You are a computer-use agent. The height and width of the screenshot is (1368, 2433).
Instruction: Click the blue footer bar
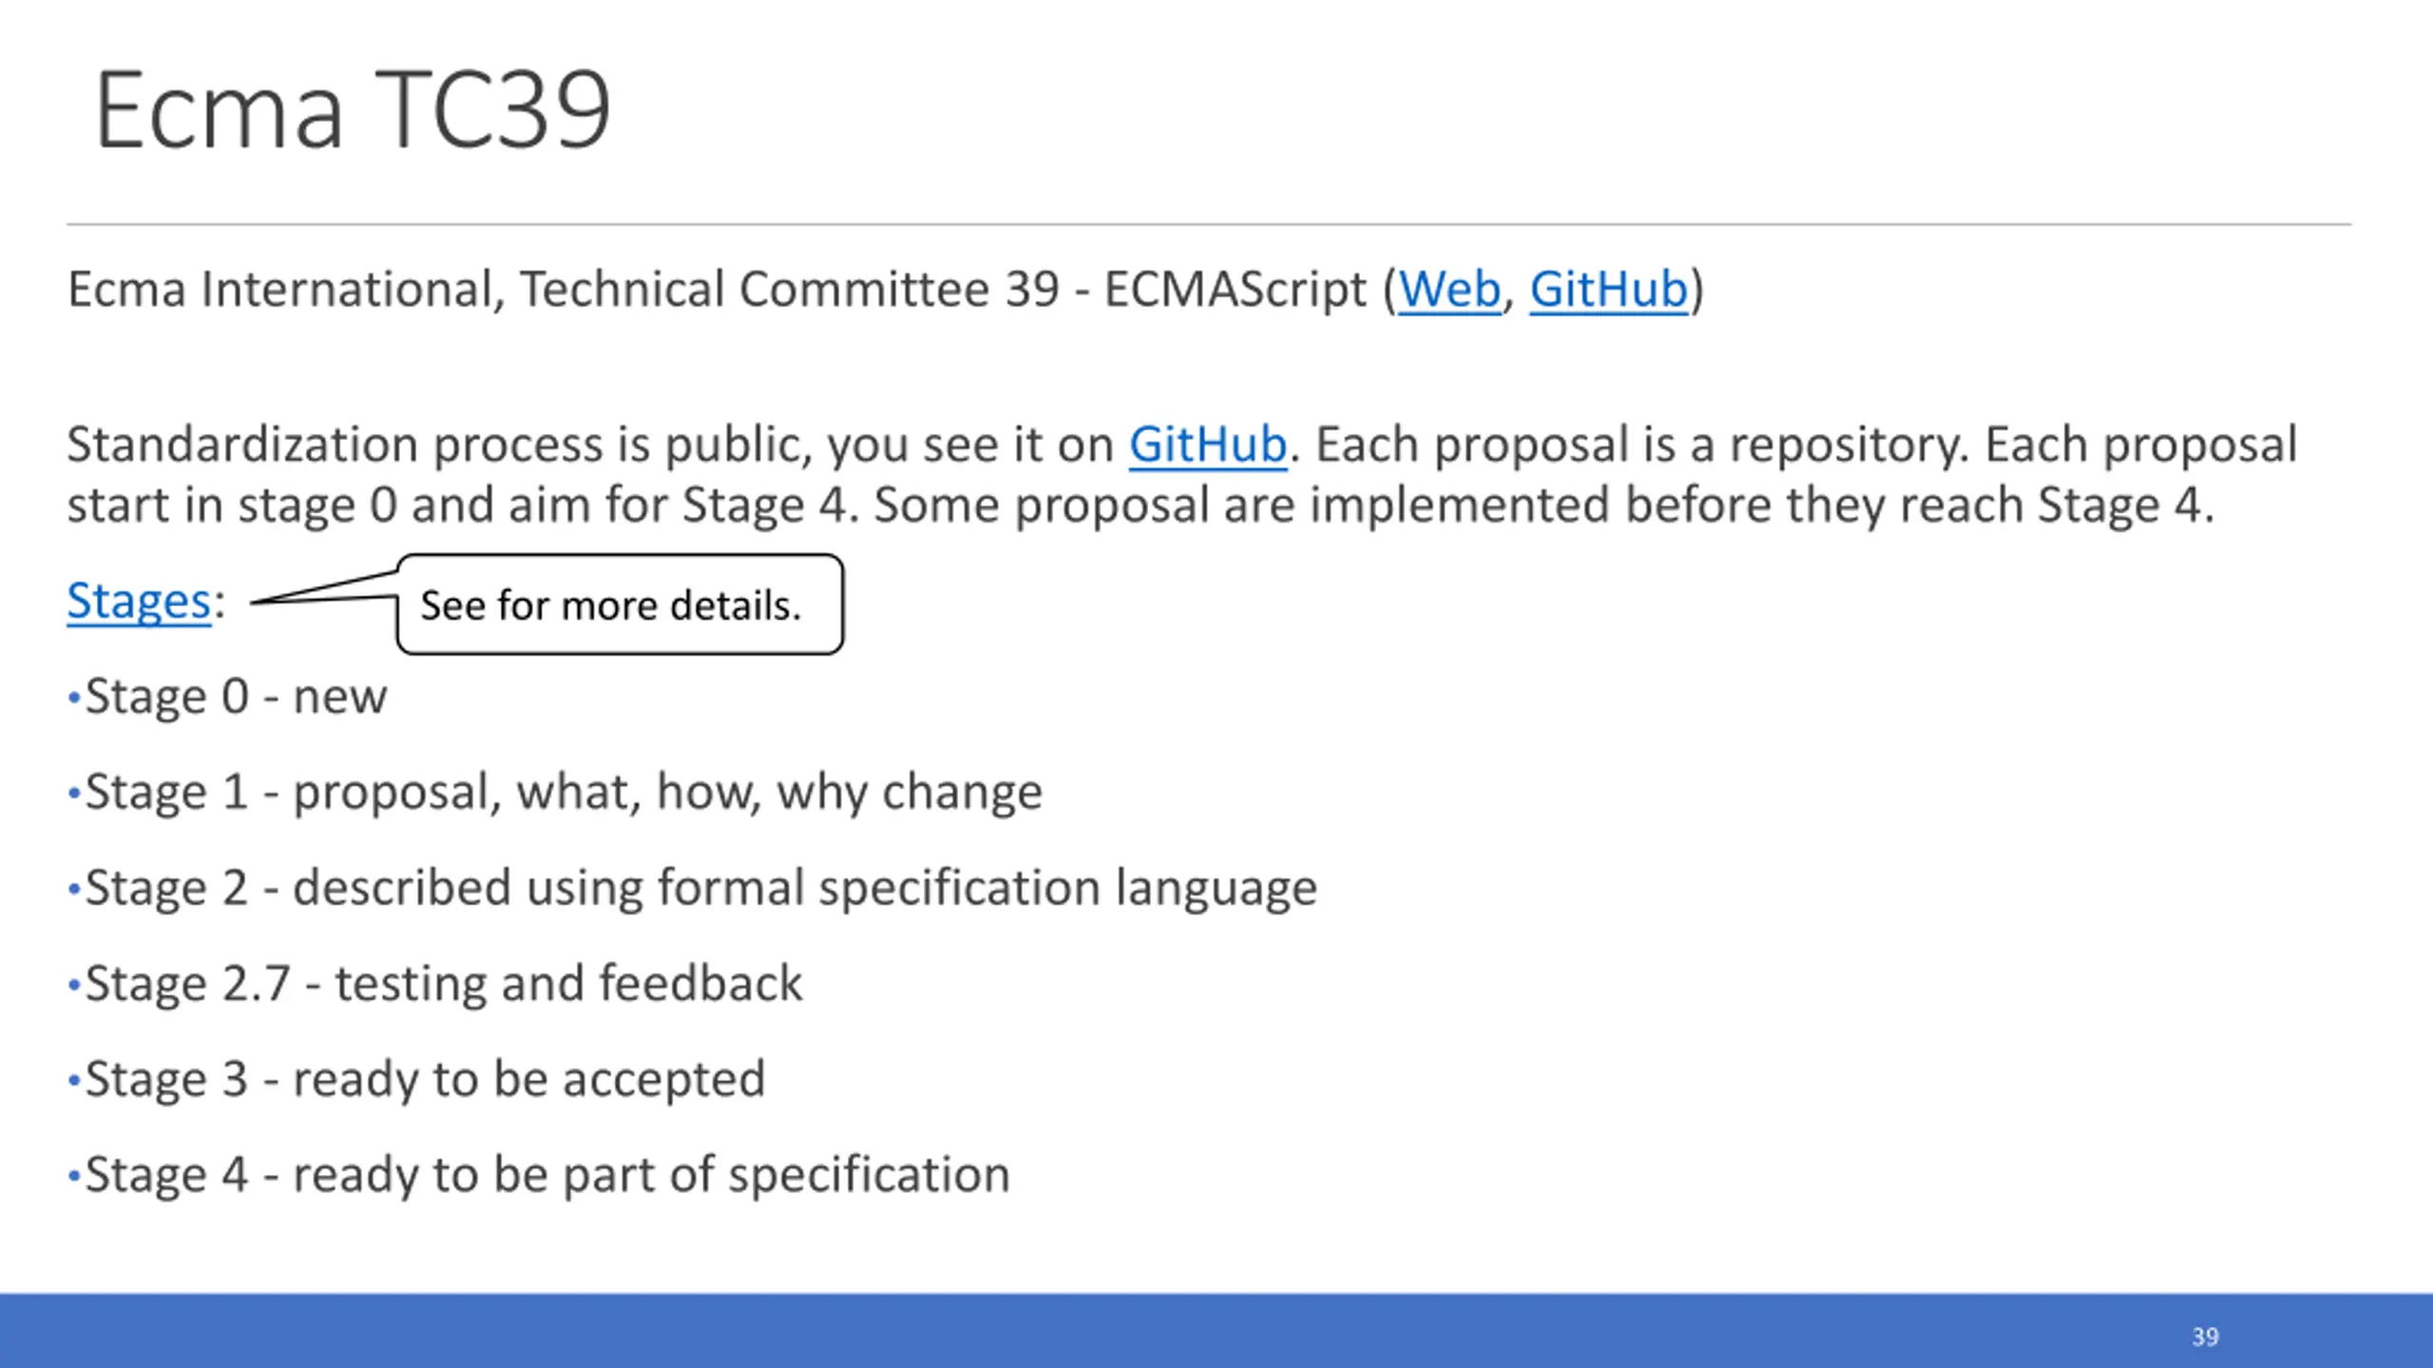point(1216,1330)
